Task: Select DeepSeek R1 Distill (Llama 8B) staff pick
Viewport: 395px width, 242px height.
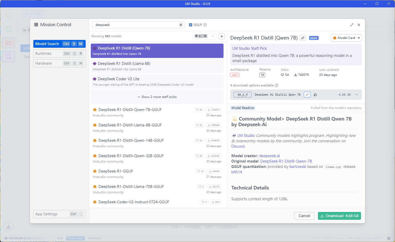Action: pos(157,66)
